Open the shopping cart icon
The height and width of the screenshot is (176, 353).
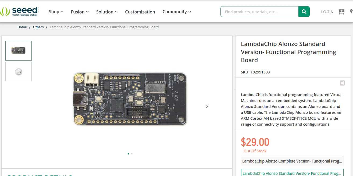(x=341, y=12)
